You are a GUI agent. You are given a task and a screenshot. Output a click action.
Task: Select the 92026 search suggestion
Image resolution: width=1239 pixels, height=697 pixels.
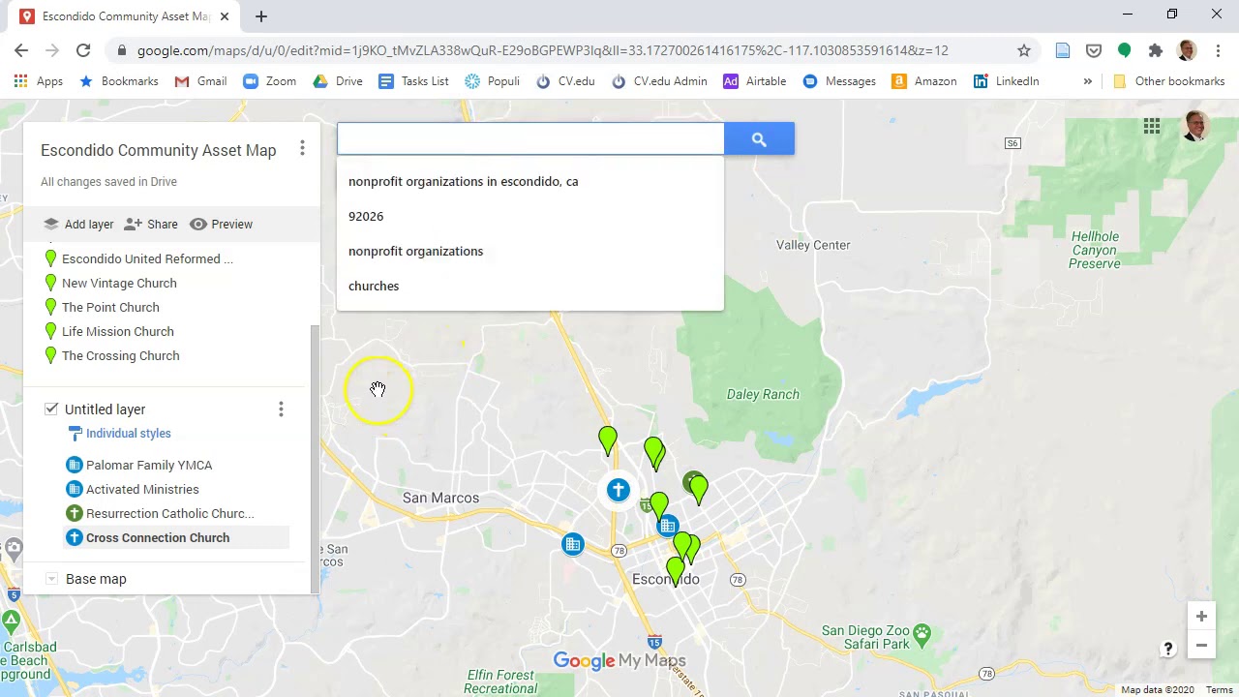(529, 216)
